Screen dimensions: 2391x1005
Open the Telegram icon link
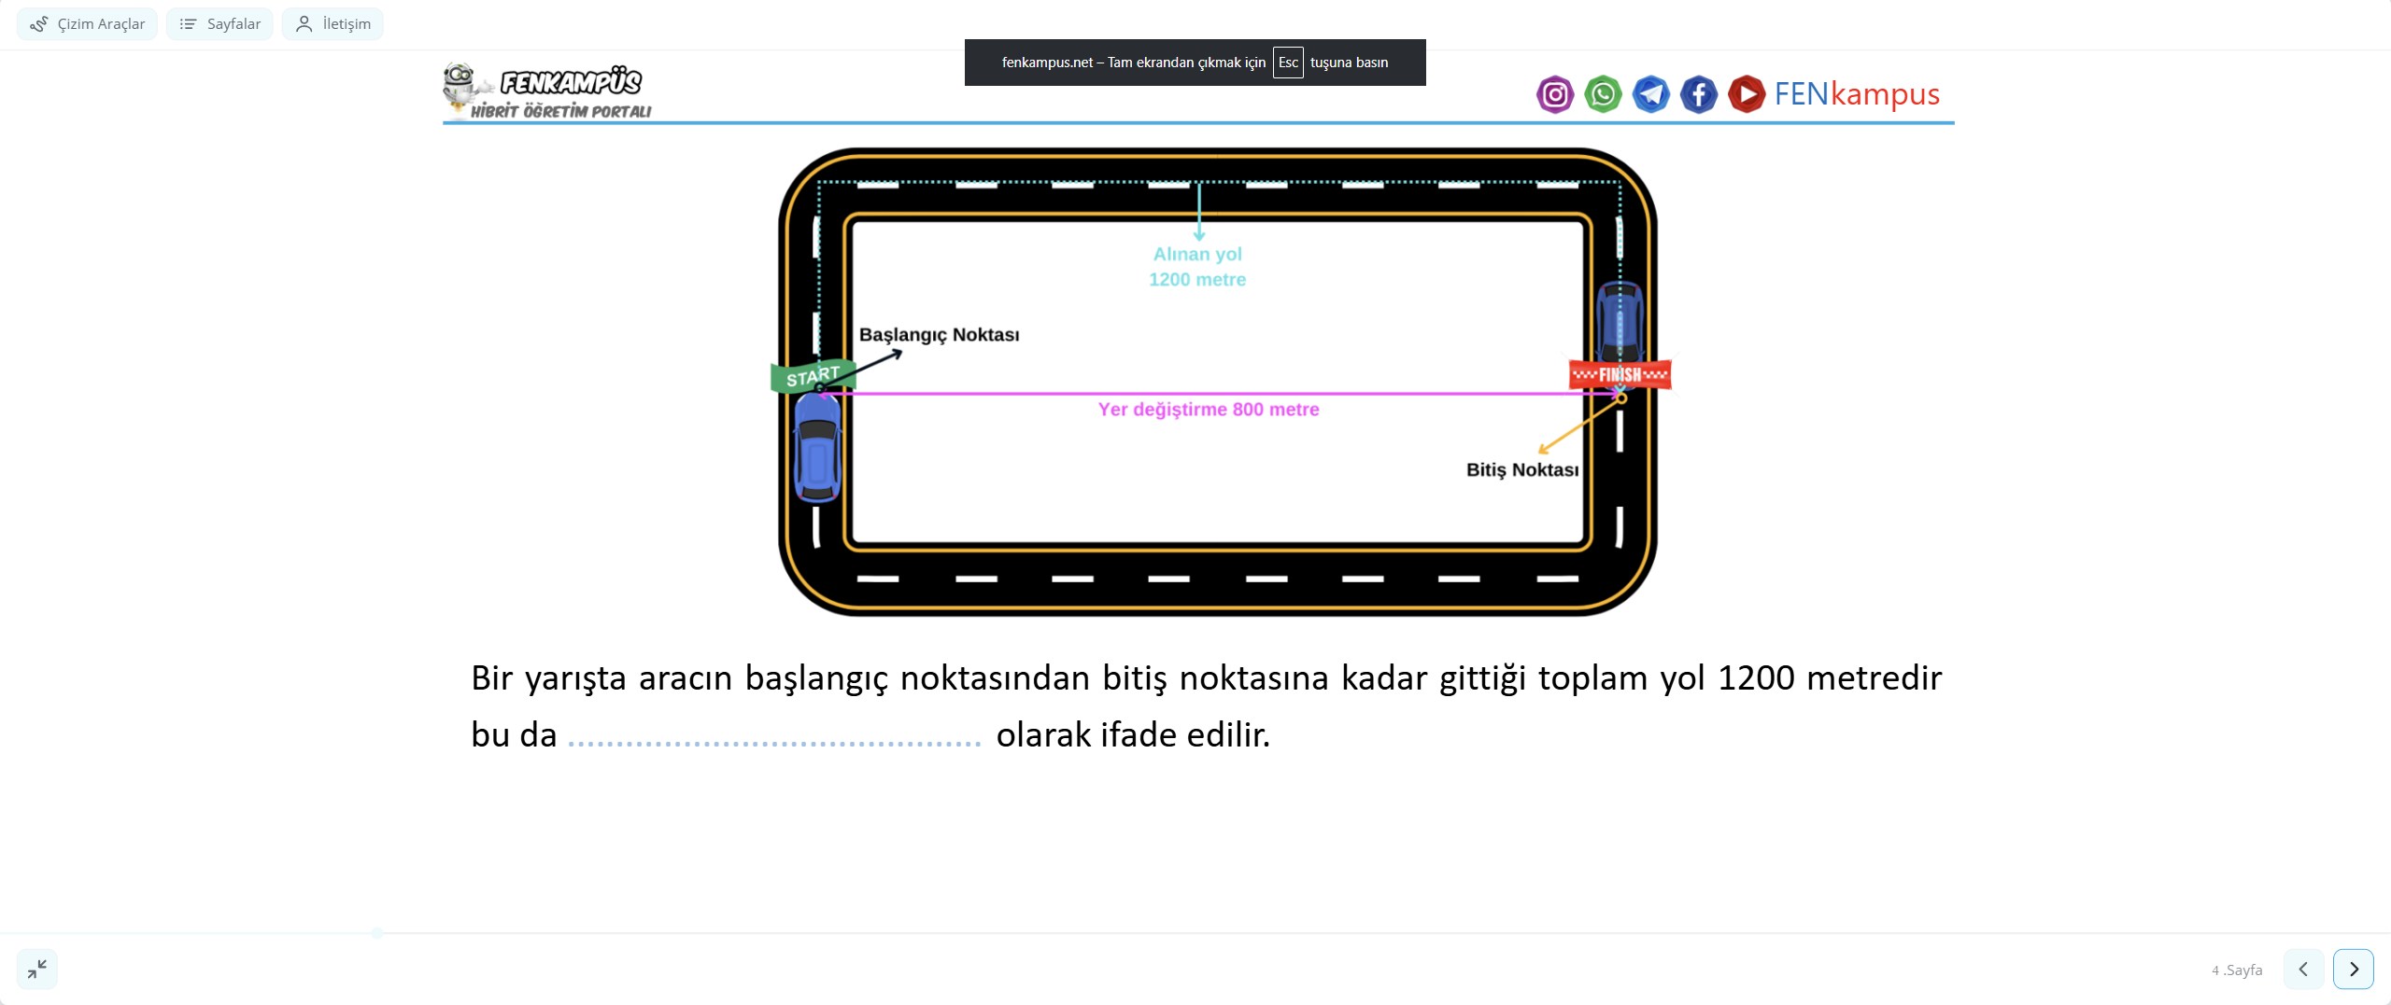pyautogui.click(x=1650, y=94)
